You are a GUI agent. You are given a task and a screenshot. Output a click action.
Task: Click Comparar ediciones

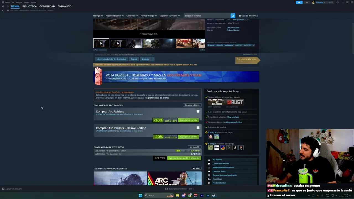coord(192,105)
